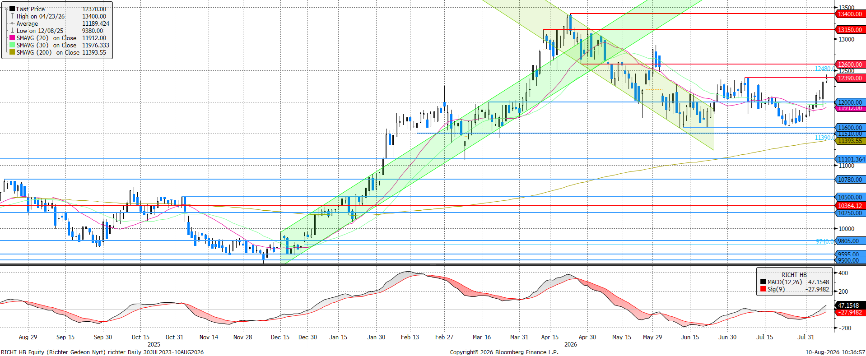Select the olive SMAVG (200) swatch
The width and height of the screenshot is (866, 356).
[12, 52]
